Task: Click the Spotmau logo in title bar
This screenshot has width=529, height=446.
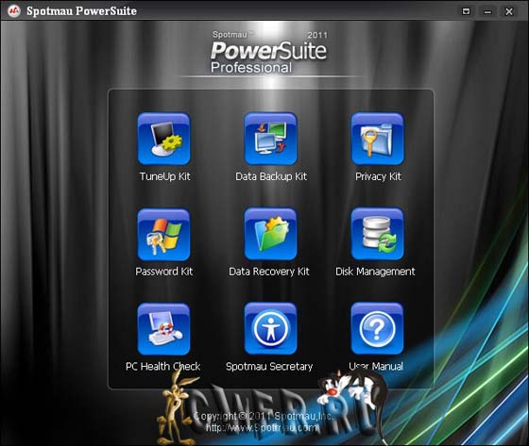Action: [14, 11]
